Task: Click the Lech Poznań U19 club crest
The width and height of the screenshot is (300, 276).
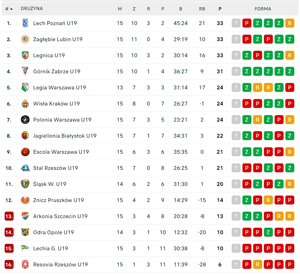Action: [25, 23]
